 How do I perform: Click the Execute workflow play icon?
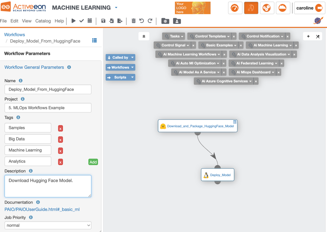coord(74,21)
